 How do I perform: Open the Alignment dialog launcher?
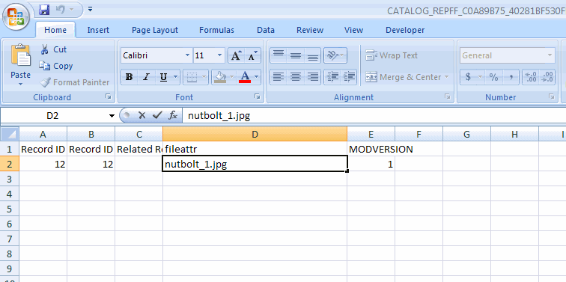click(x=448, y=96)
